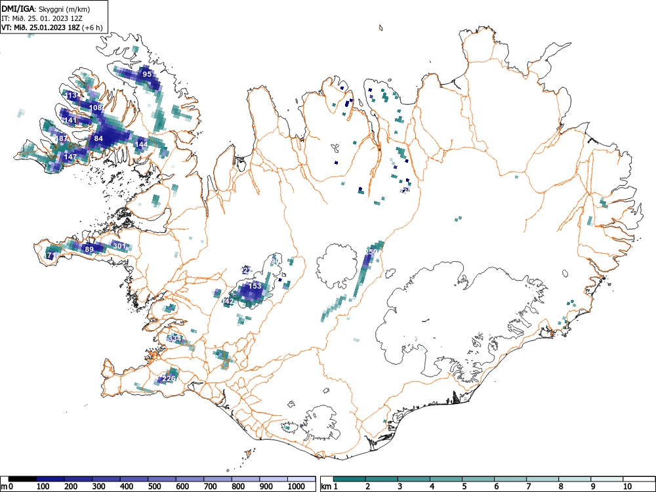
Task: Click the 8 label in the kilometer legend
Action: point(561,487)
